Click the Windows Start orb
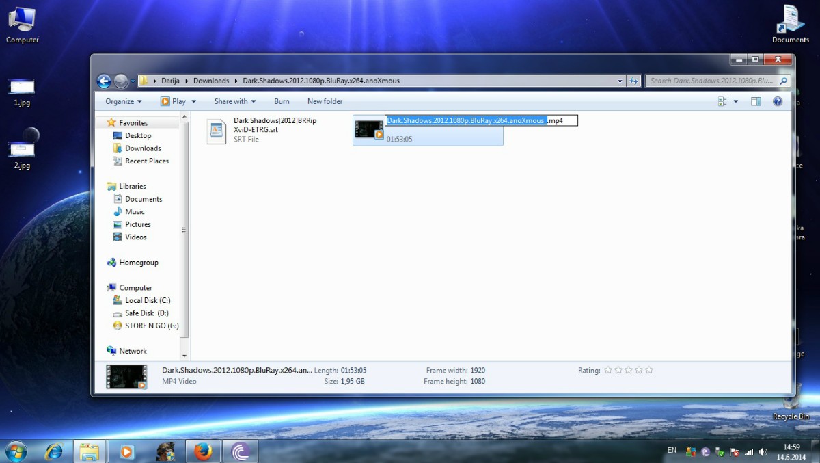The width and height of the screenshot is (820, 463). pyautogui.click(x=16, y=451)
